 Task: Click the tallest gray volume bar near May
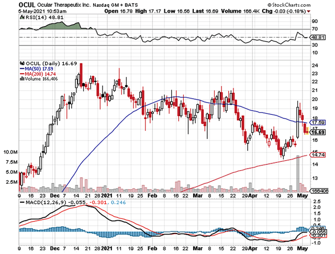point(298,173)
